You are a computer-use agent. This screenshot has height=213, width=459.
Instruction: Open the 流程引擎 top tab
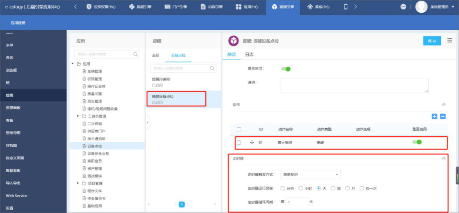(x=140, y=7)
